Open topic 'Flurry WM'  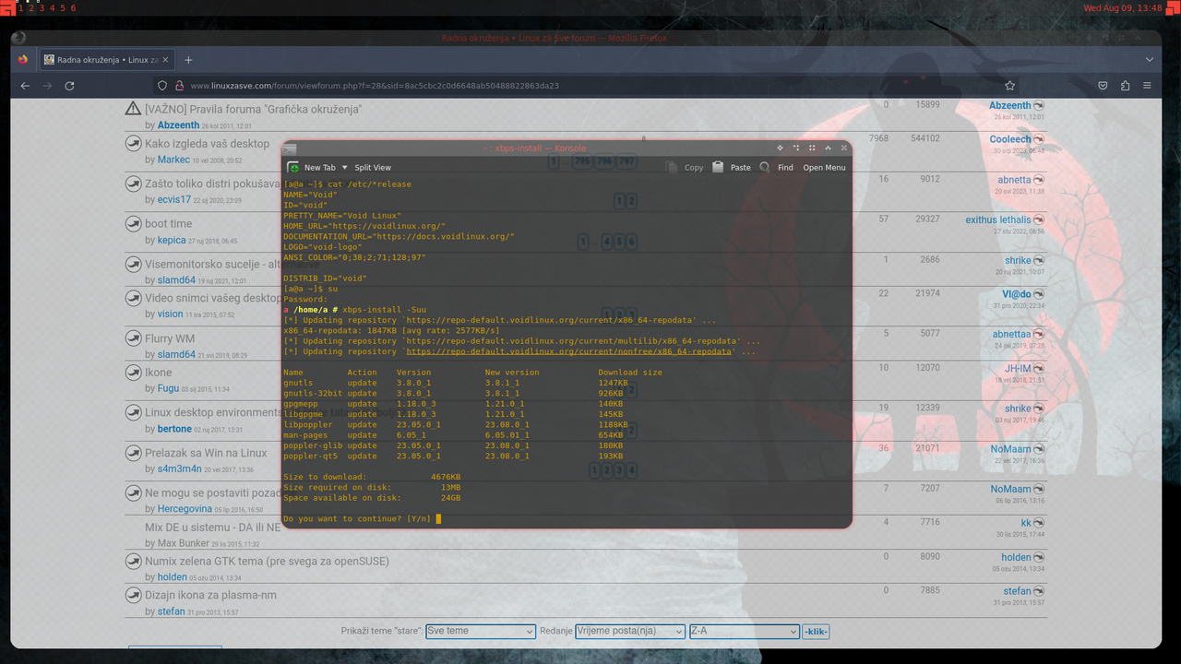pyautogui.click(x=170, y=338)
